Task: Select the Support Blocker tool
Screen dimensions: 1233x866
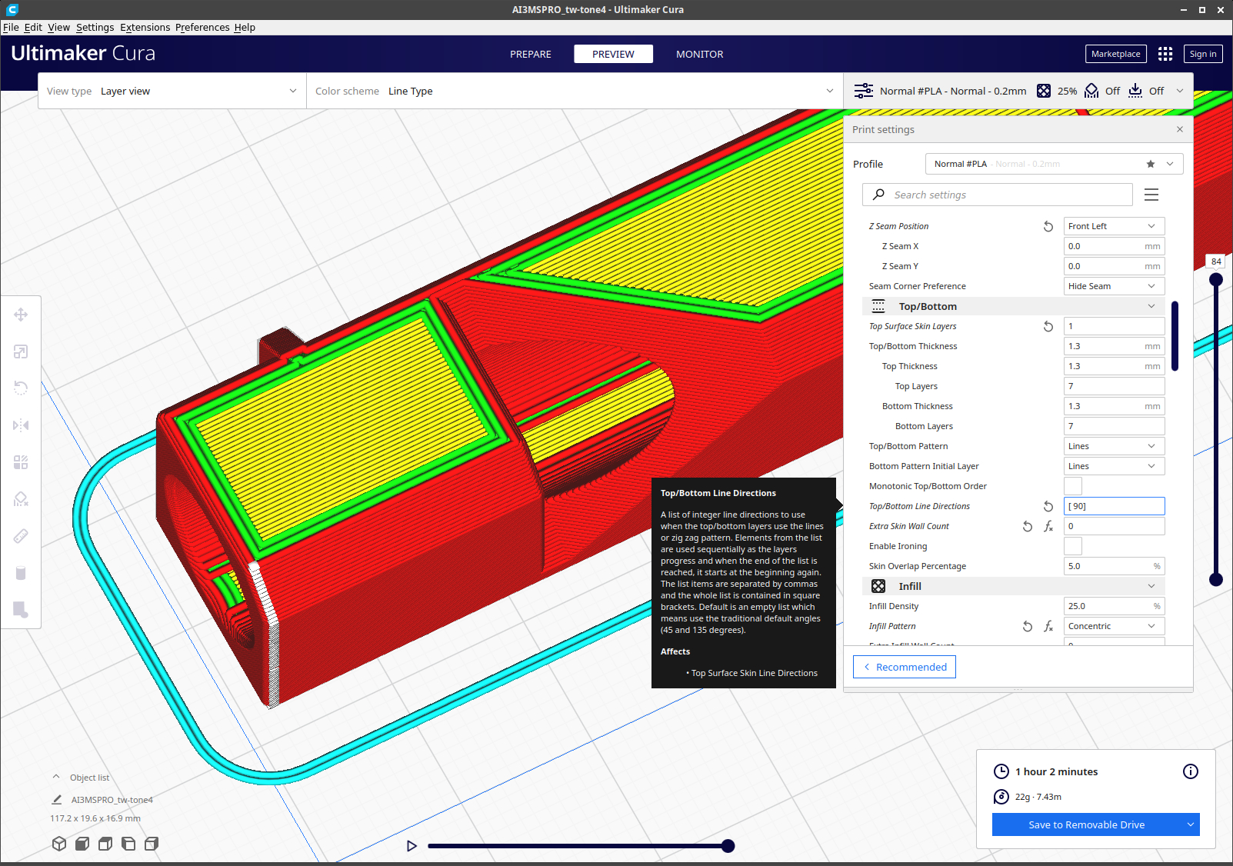Action: (x=21, y=499)
